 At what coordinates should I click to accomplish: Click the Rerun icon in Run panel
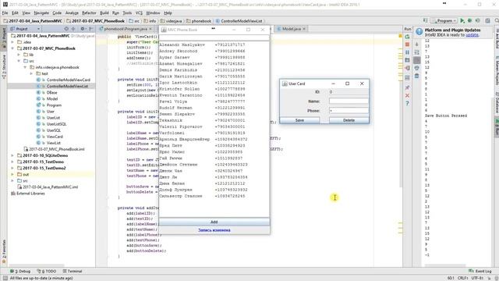click(x=407, y=37)
